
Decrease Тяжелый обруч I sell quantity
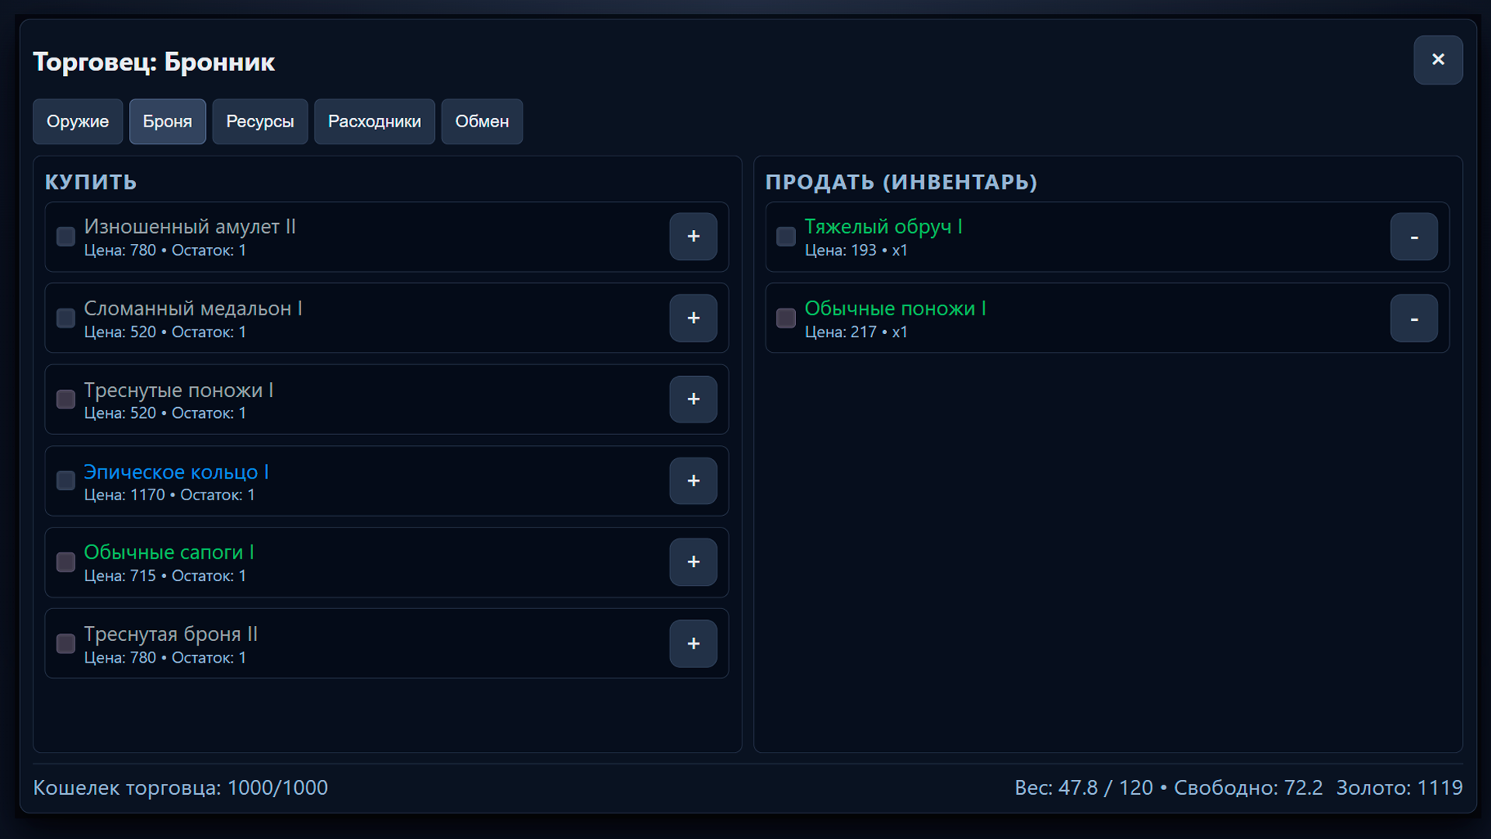pos(1413,237)
